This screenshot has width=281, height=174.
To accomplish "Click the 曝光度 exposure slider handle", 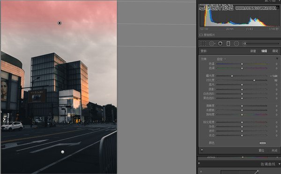I will pyautogui.click(x=232, y=76).
